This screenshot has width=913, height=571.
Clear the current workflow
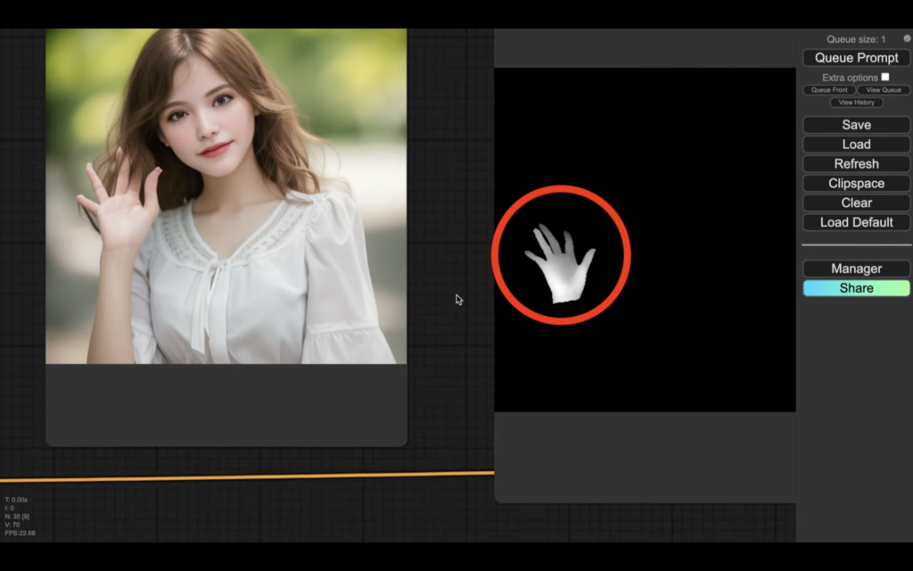[x=856, y=203]
